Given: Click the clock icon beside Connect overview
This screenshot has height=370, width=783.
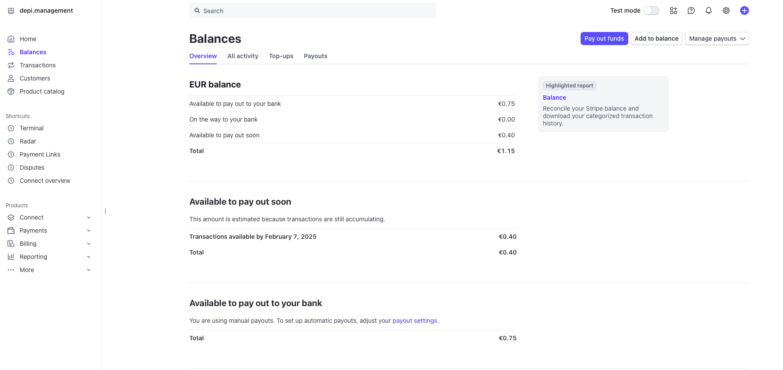Looking at the screenshot, I should click(11, 181).
